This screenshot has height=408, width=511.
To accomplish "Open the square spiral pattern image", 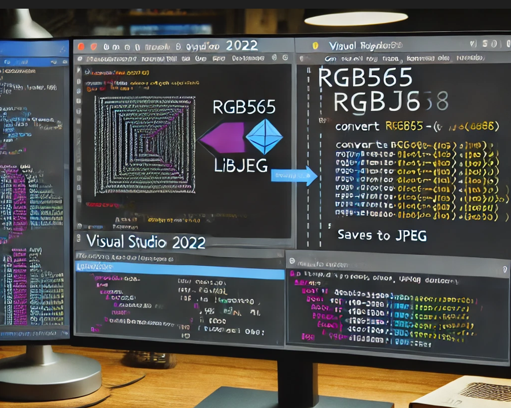I will click(x=145, y=145).
